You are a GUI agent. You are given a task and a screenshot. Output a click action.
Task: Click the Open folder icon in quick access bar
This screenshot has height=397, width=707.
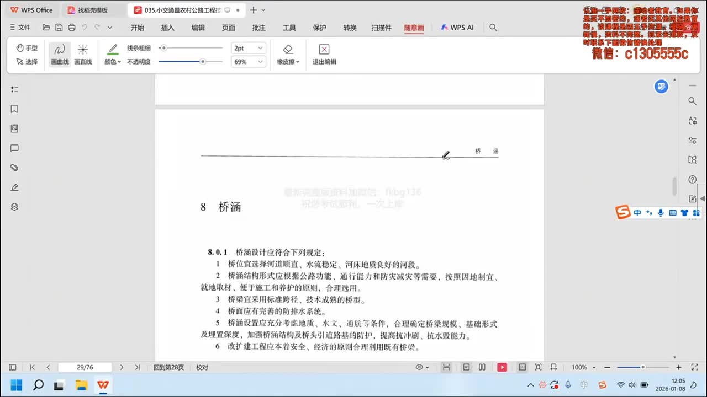[46, 28]
